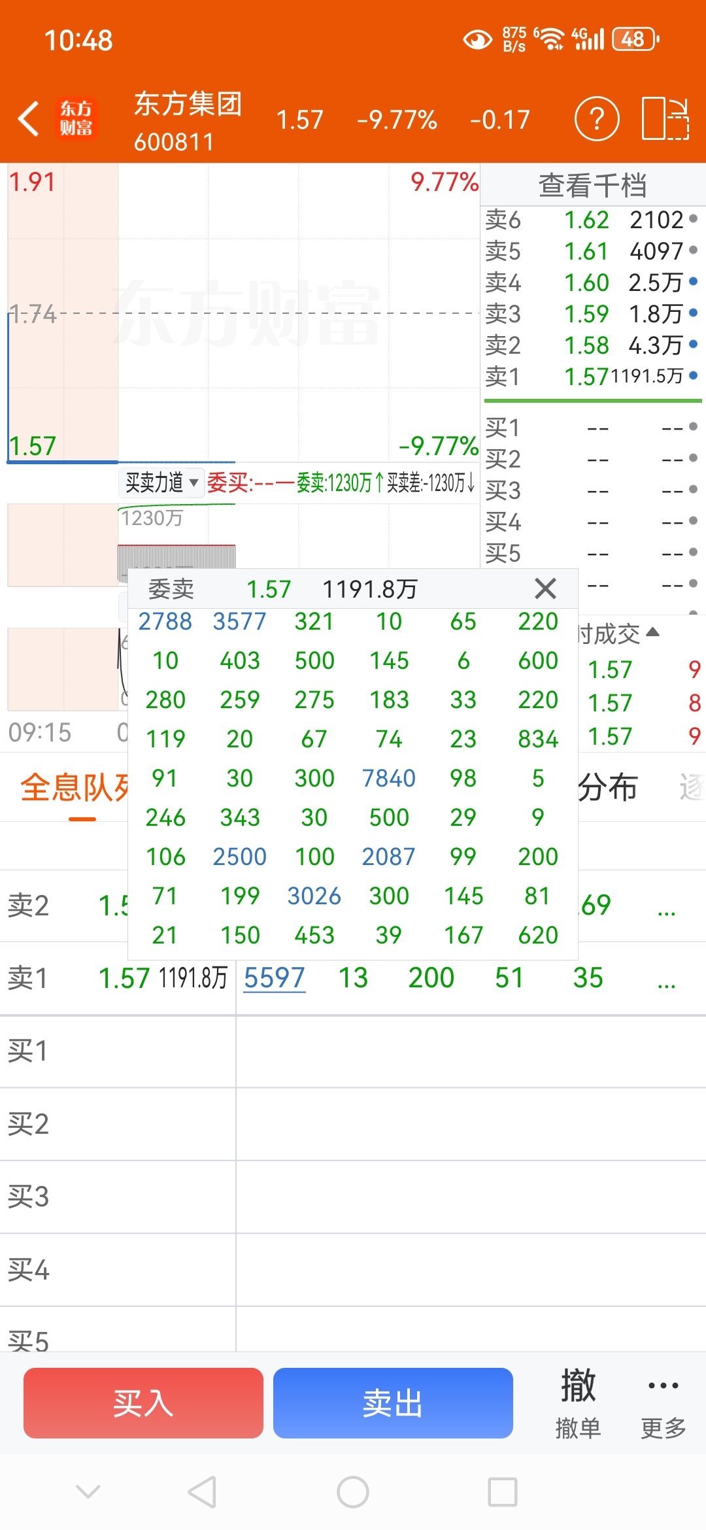Tap the grey dot beside 卖6 2102

coord(693,218)
